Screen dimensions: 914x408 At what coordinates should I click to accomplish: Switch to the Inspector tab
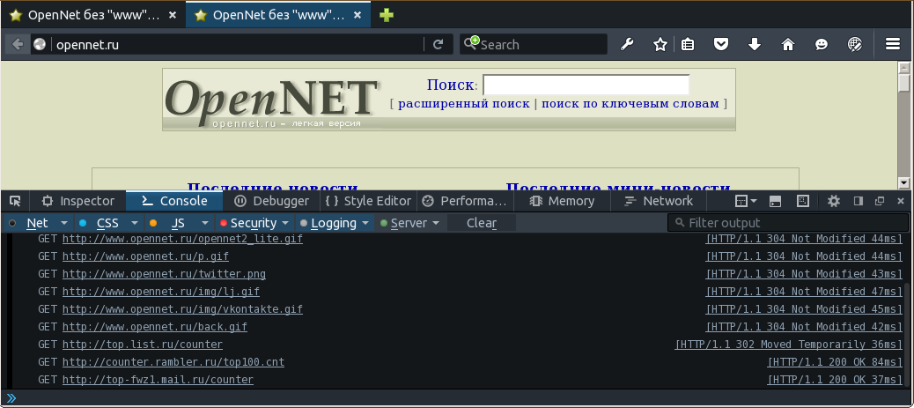(x=77, y=201)
